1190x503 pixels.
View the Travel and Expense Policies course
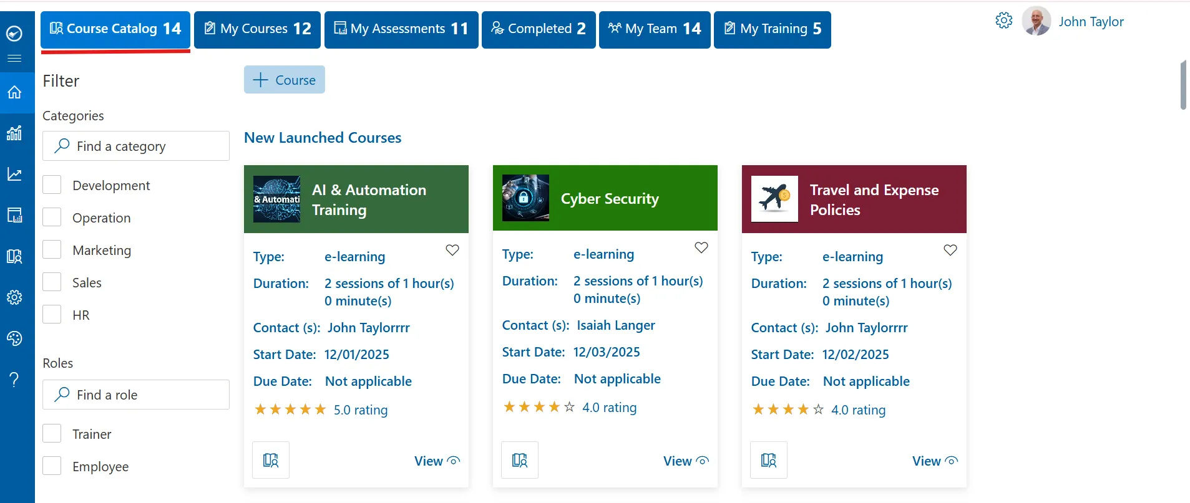coord(934,461)
